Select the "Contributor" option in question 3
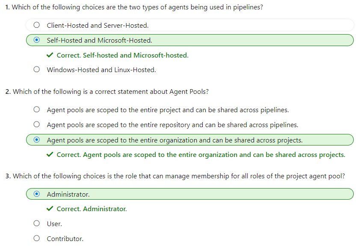 (x=36, y=238)
